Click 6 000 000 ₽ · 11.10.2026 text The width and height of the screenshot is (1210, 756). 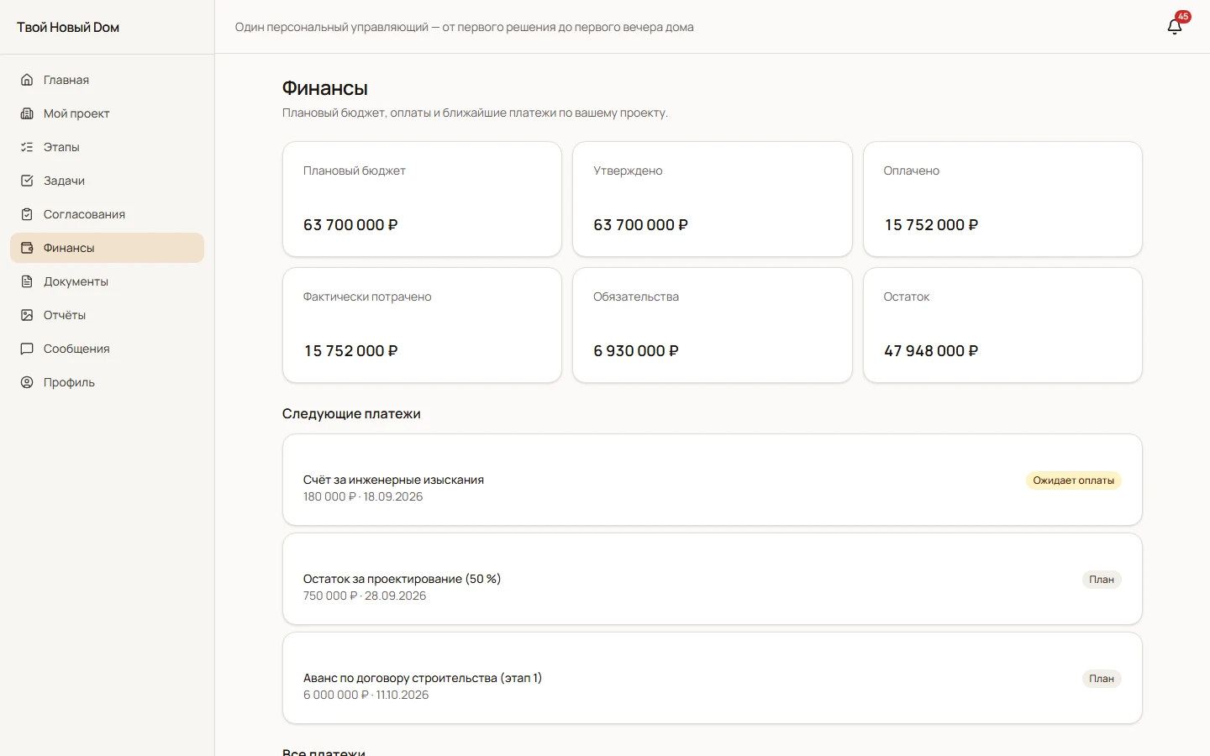pyautogui.click(x=366, y=695)
